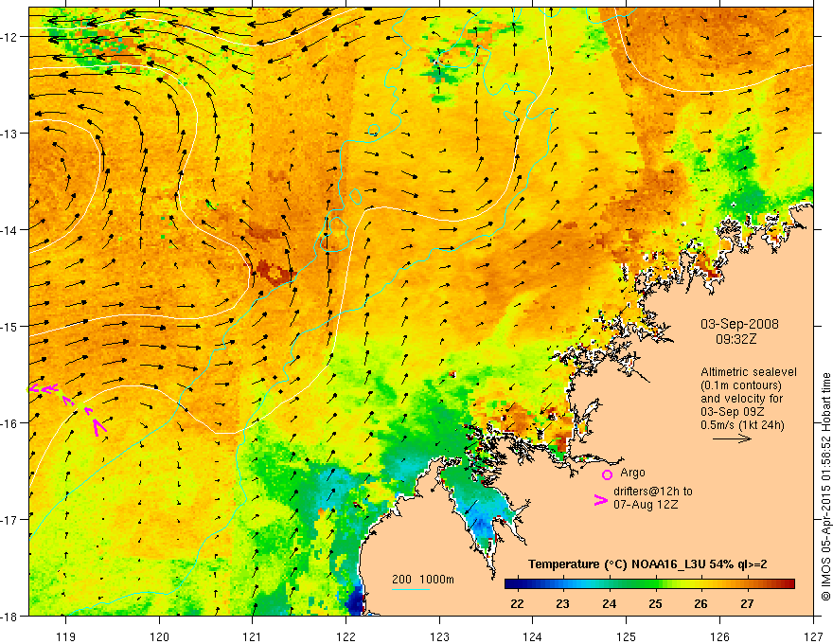This screenshot has height=644, width=833.
Task: Click the 'Argo' legend label
Action: click(632, 473)
